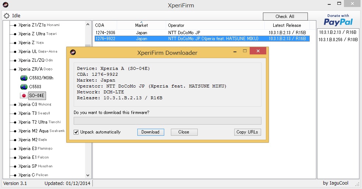Select the Xperia Z1/Z1s Honami tree node
The height and width of the screenshot is (189, 362).
(x=39, y=25)
